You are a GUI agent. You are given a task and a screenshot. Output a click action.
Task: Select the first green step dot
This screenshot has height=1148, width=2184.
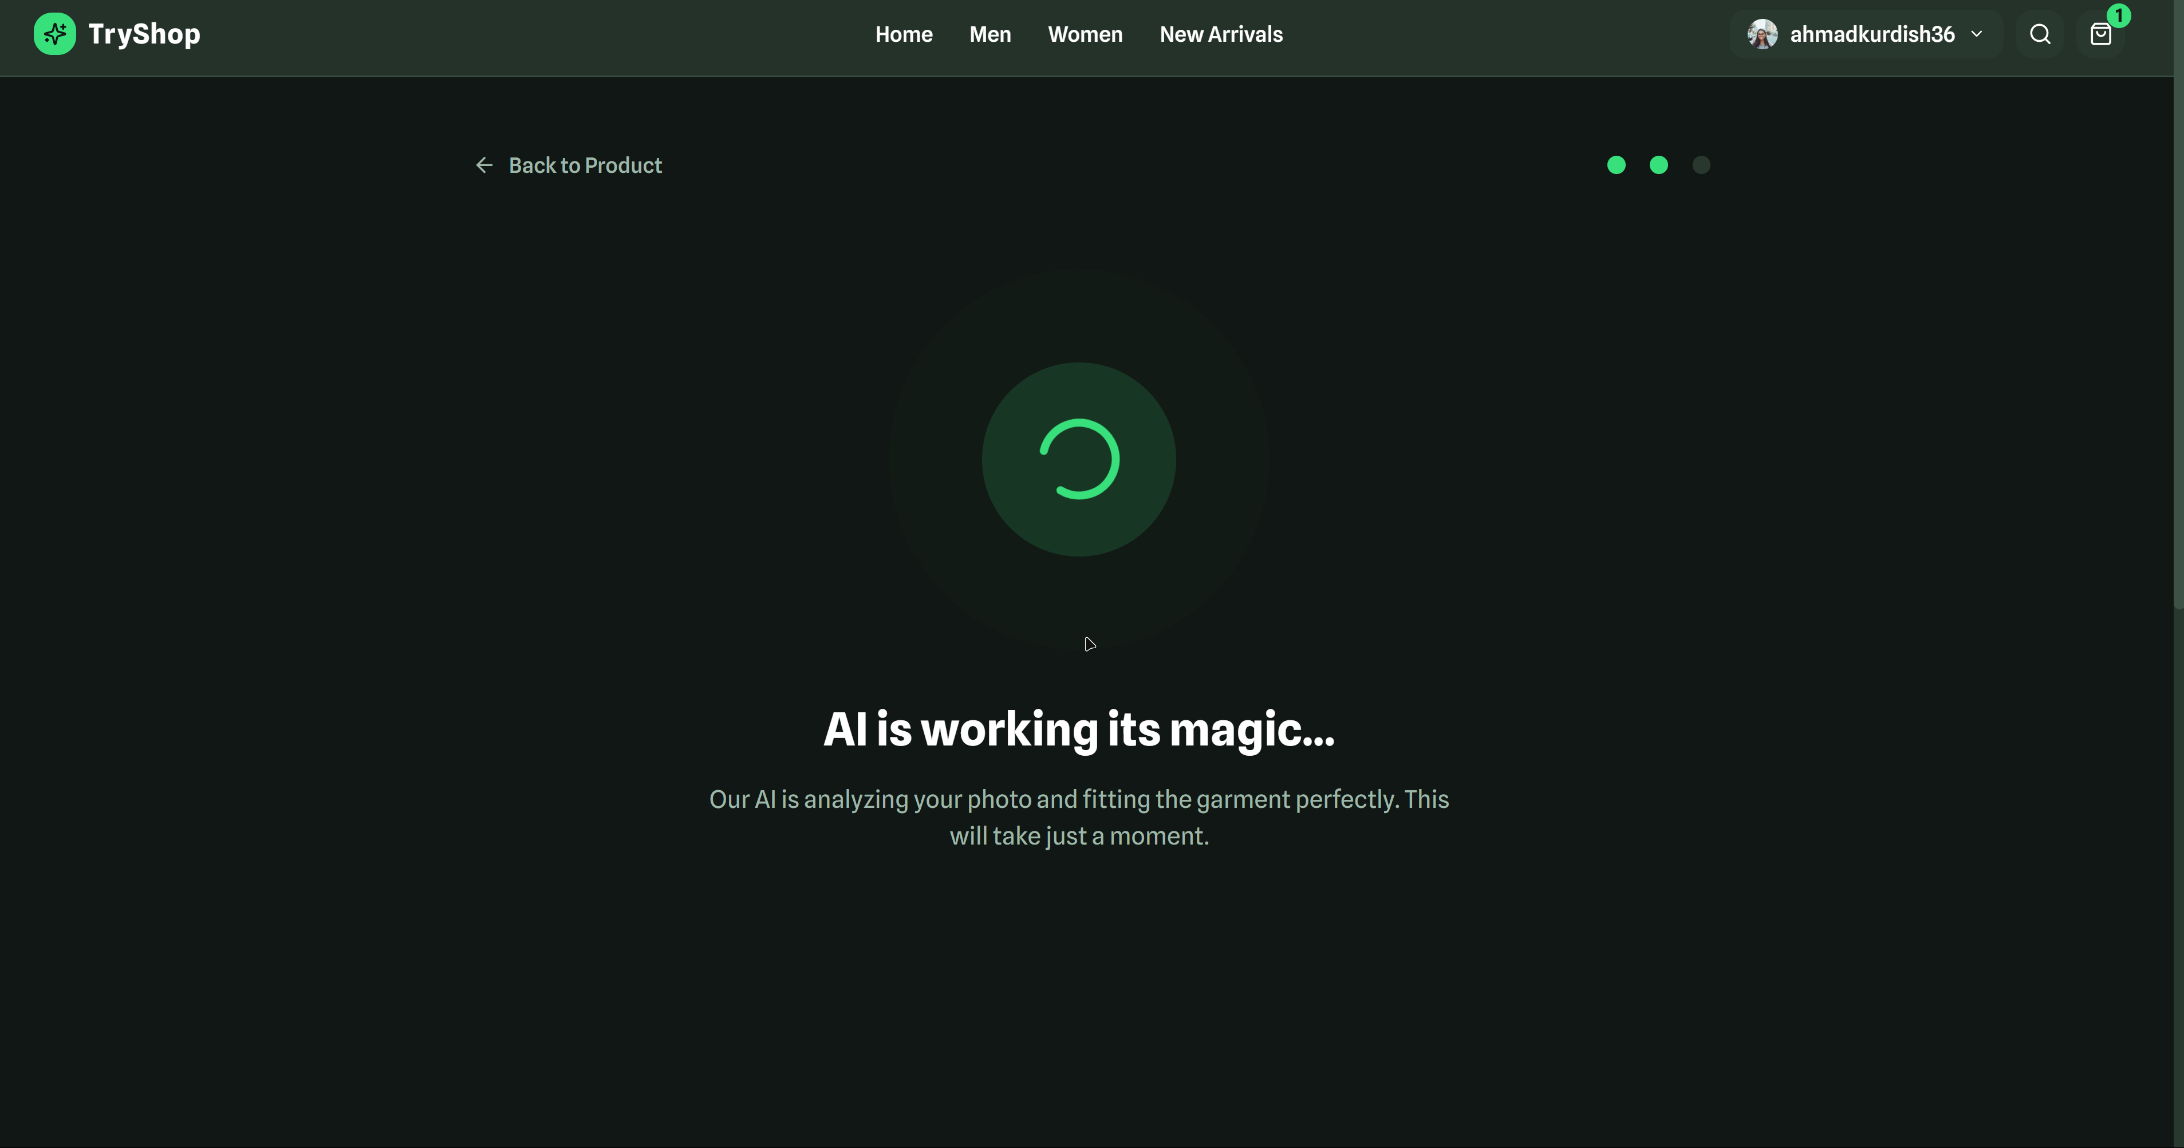click(1616, 165)
